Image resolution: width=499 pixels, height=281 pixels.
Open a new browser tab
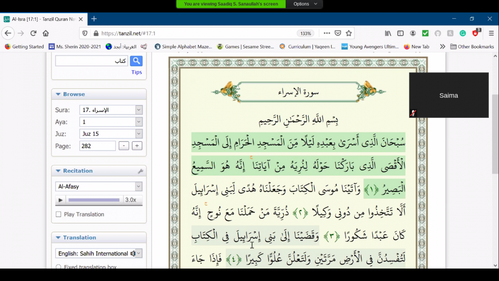click(x=94, y=19)
